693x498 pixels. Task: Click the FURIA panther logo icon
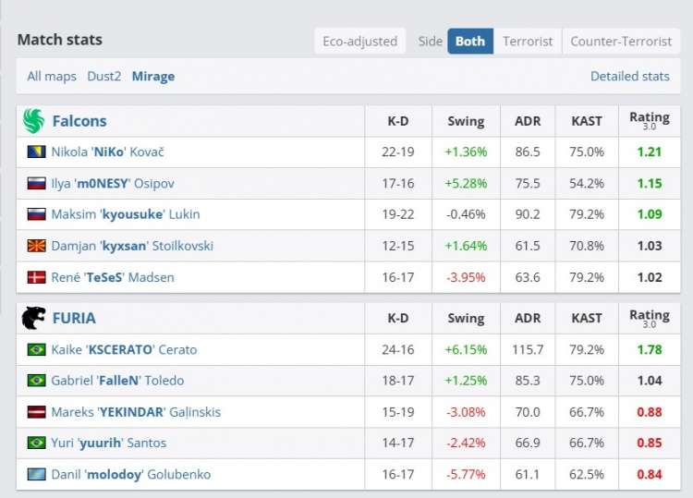tap(34, 318)
